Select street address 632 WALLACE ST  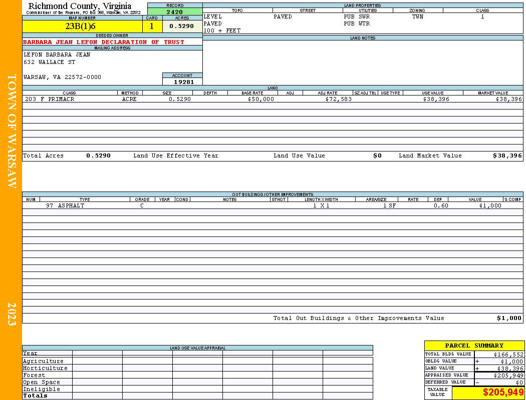[x=49, y=62]
